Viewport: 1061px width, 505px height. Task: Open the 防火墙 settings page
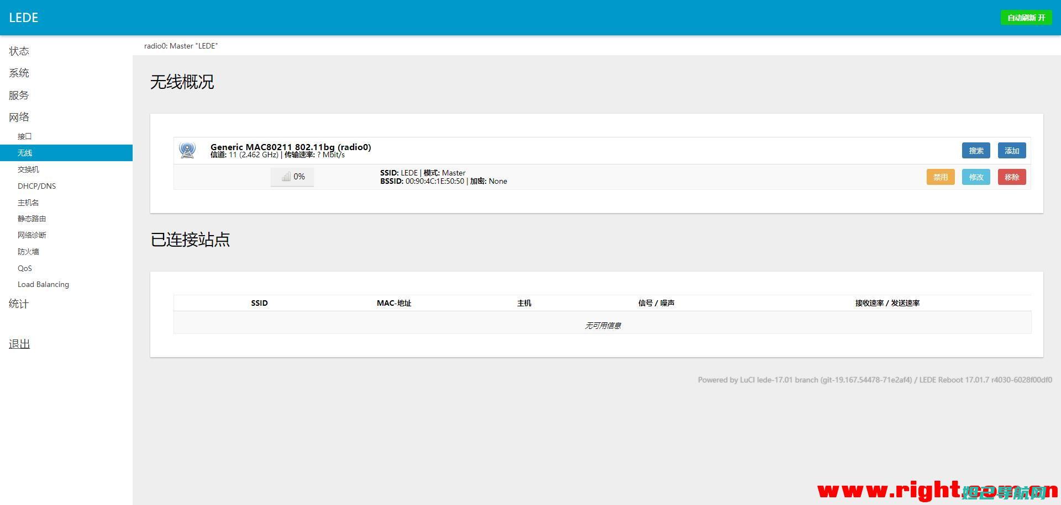coord(28,252)
